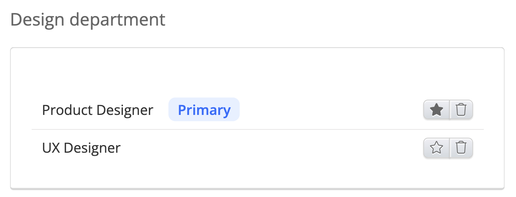The height and width of the screenshot is (197, 516).
Task: Mark UX Designer as primary with star
Action: click(436, 148)
